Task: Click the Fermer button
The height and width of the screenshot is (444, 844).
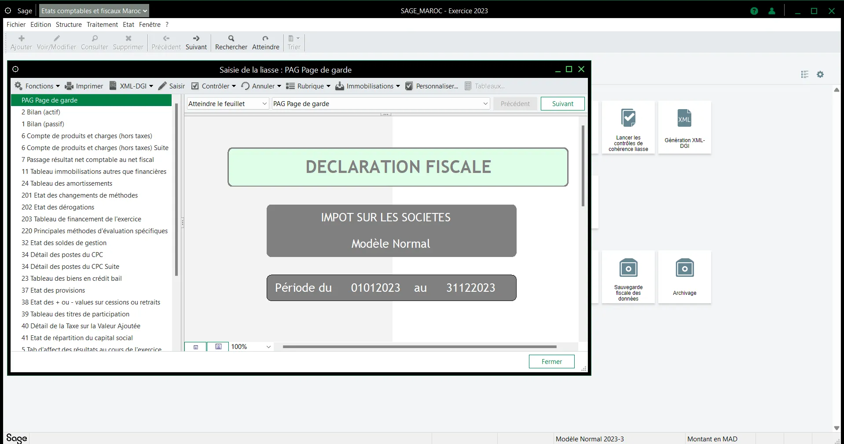Action: click(x=552, y=362)
